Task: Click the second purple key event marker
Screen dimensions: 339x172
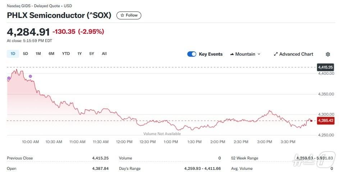Action: tap(30, 76)
